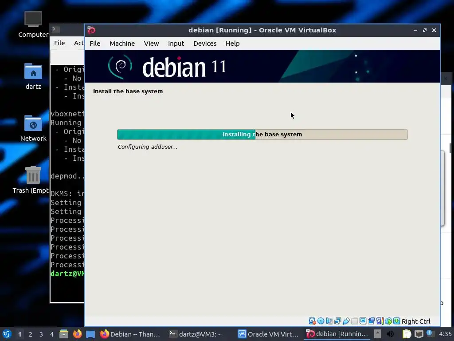Switch to workspace 1

tap(20, 334)
